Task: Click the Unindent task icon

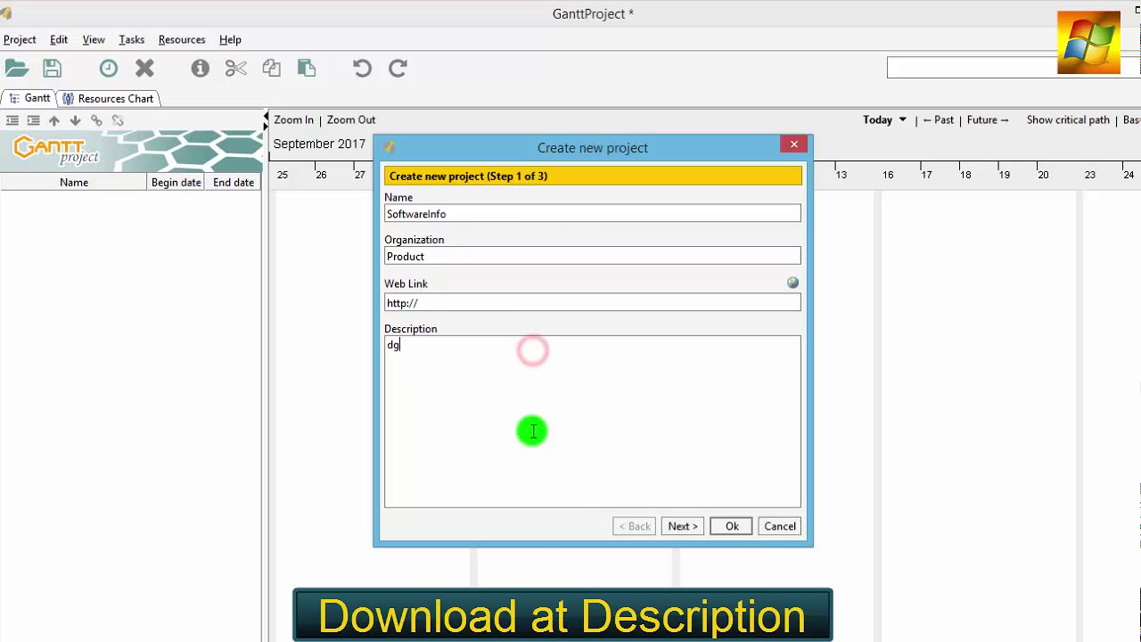Action: pos(12,120)
